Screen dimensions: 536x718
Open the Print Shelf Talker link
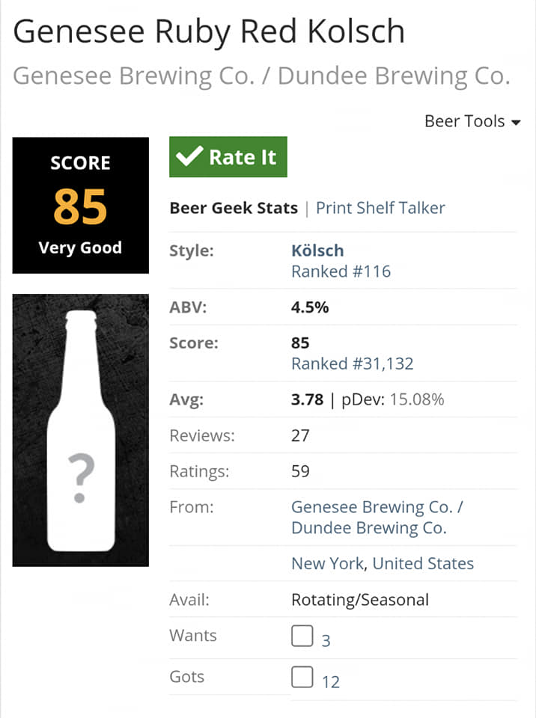pos(380,208)
